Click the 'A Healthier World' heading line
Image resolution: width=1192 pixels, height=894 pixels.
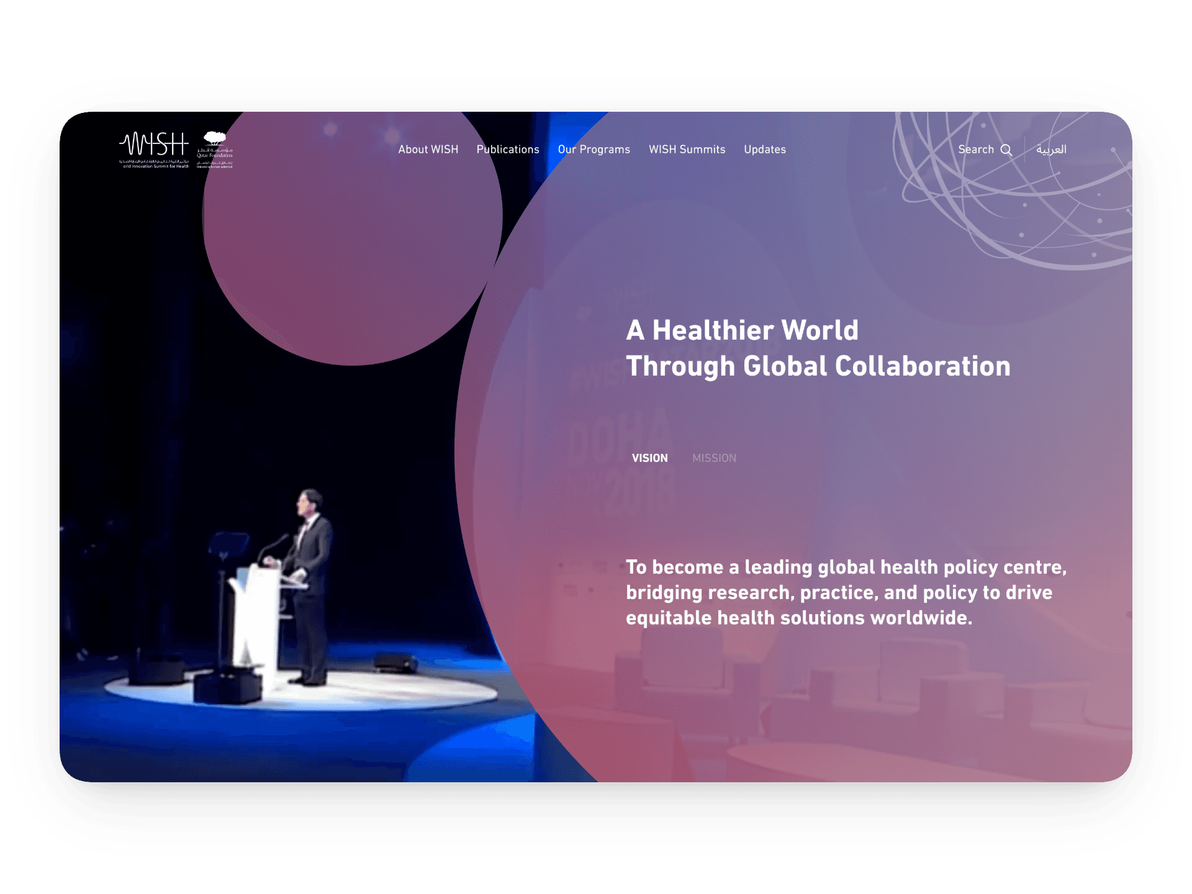[x=742, y=330]
